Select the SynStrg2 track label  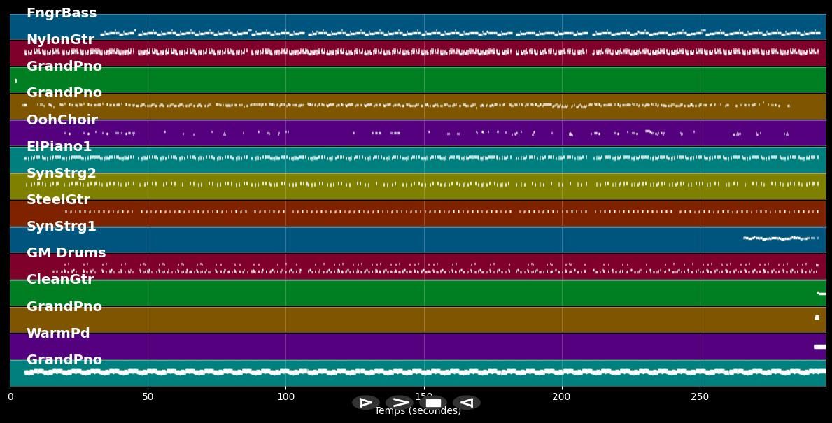[x=62, y=173]
